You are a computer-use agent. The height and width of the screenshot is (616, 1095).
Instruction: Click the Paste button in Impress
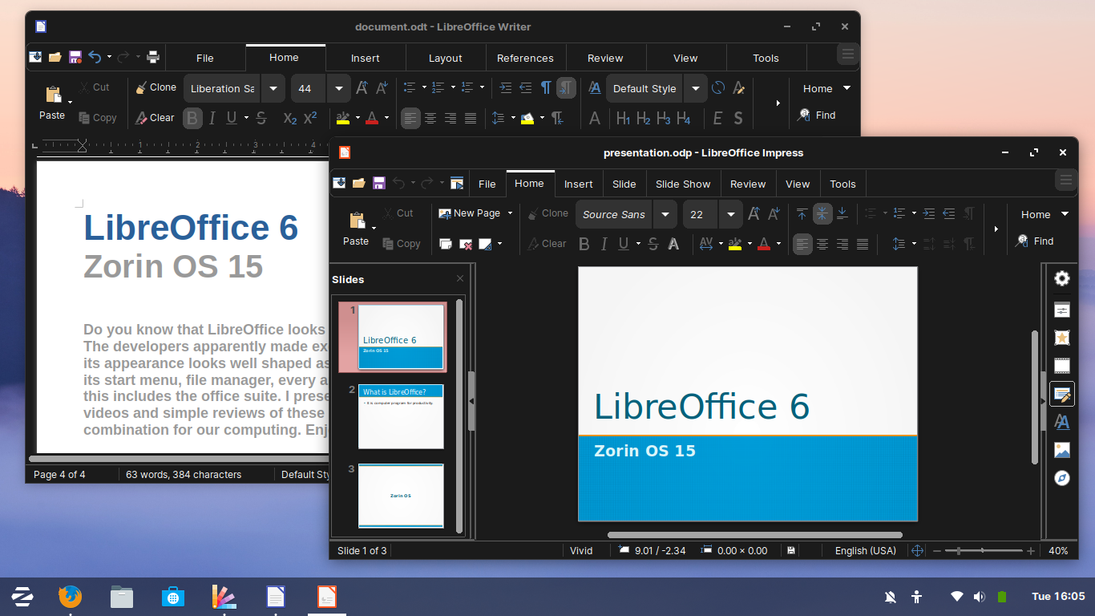[356, 229]
